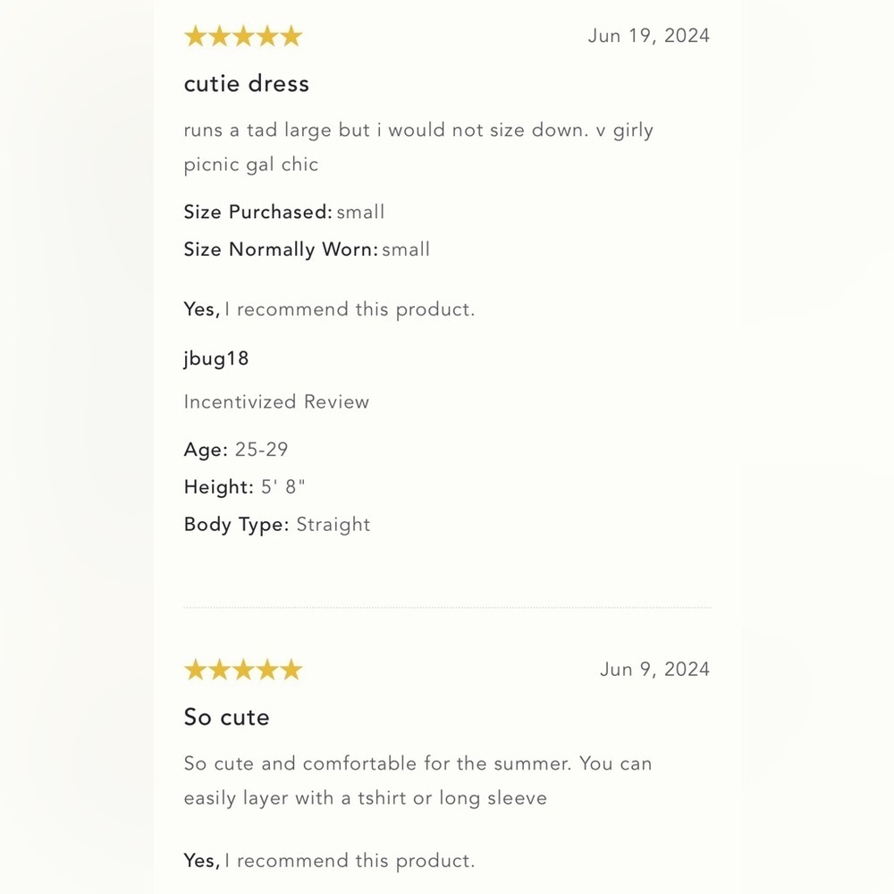Click the fourth star of the cutie dress rating
Screen dimensions: 894x894
pos(267,36)
